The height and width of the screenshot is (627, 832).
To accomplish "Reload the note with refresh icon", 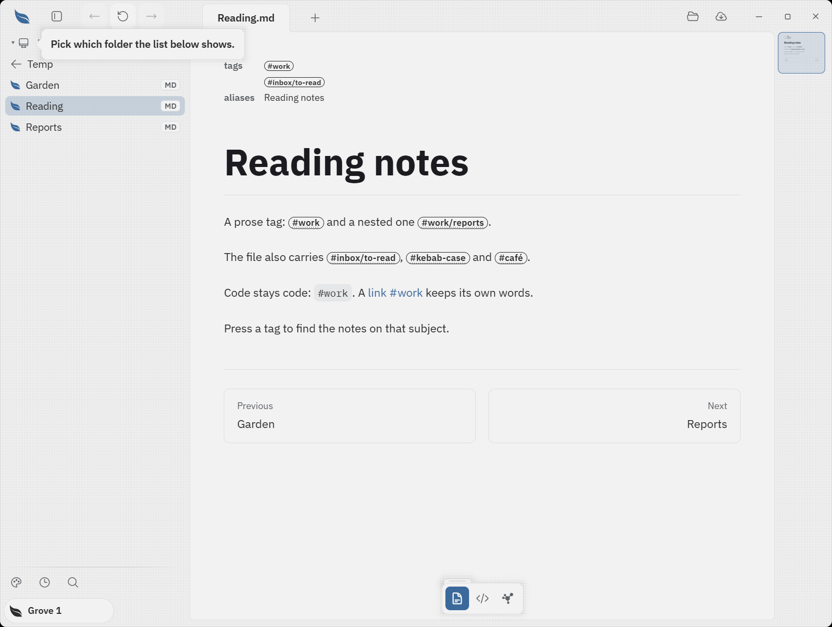I will [x=123, y=16].
